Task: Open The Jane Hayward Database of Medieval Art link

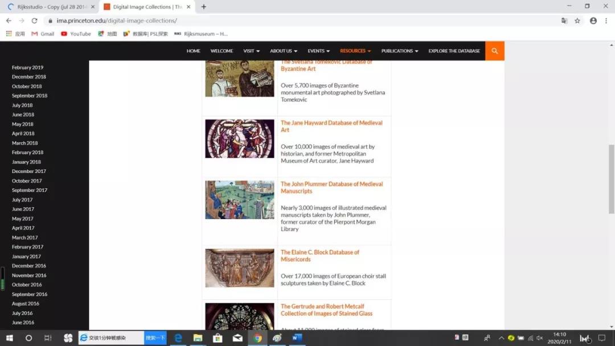Action: 331,126
